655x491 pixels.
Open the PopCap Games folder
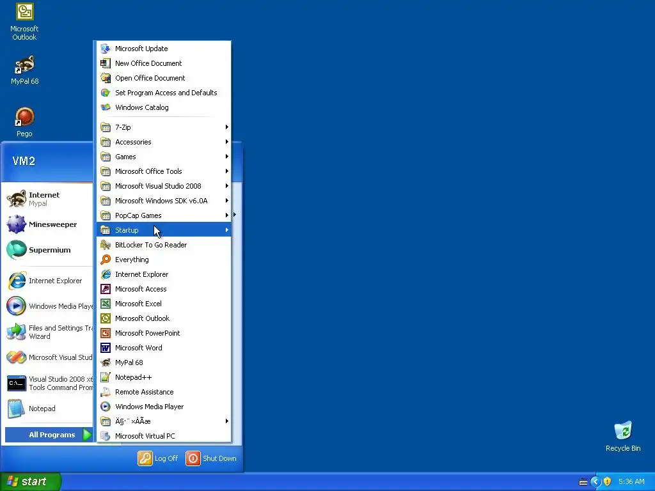[164, 215]
